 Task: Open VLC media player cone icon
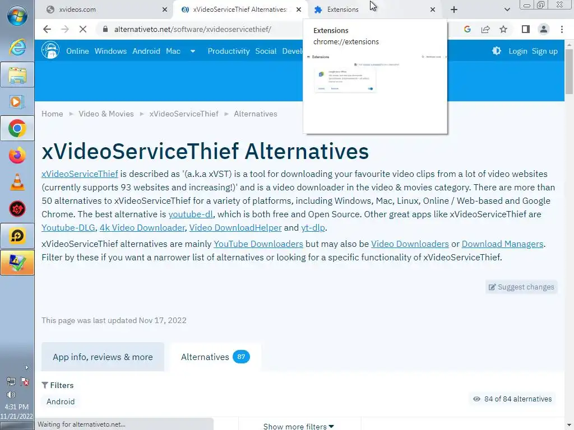17,182
